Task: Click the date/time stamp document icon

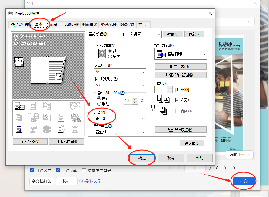Action: tap(61, 129)
